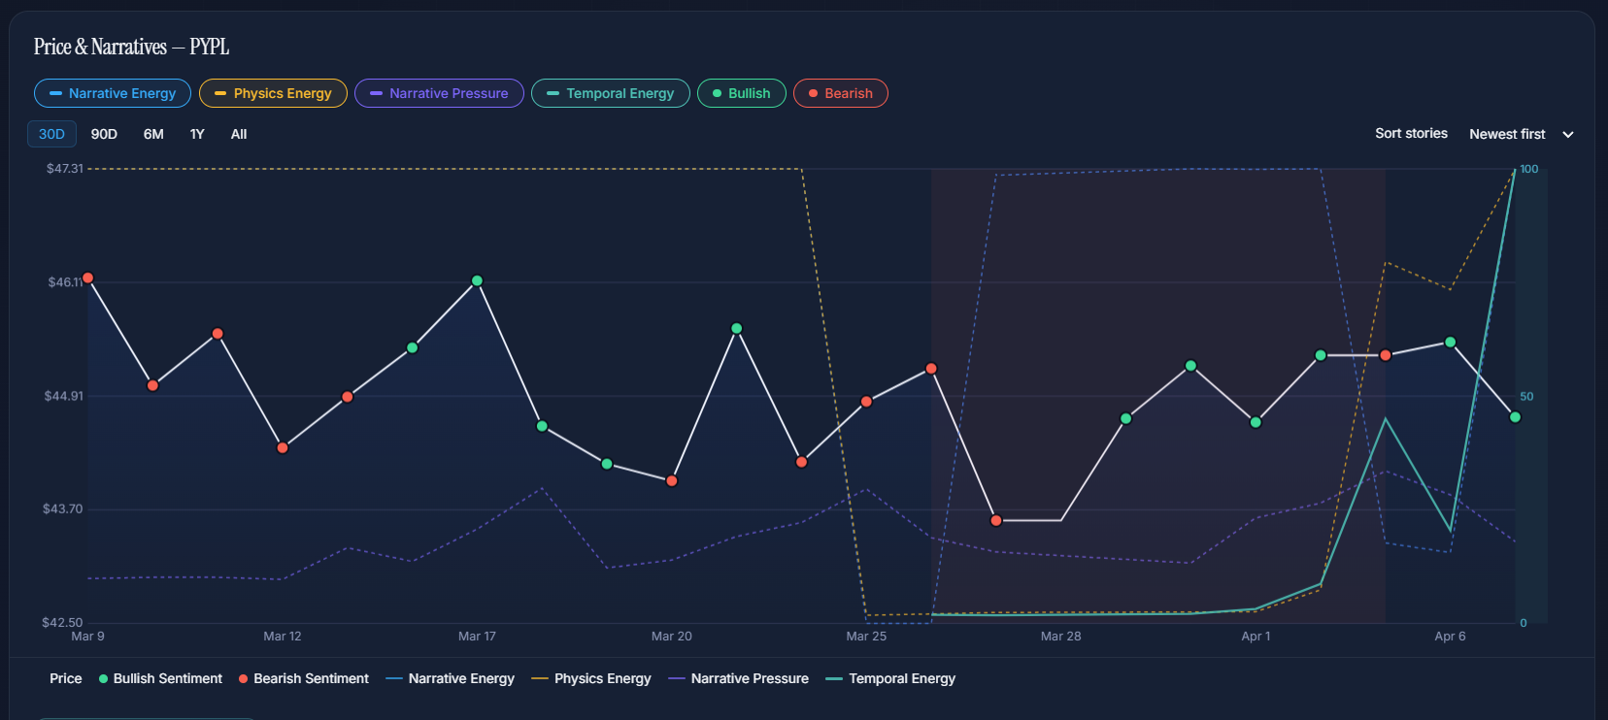Click the first red bearish marker at Mar 9
The width and height of the screenshot is (1608, 720).
point(88,278)
